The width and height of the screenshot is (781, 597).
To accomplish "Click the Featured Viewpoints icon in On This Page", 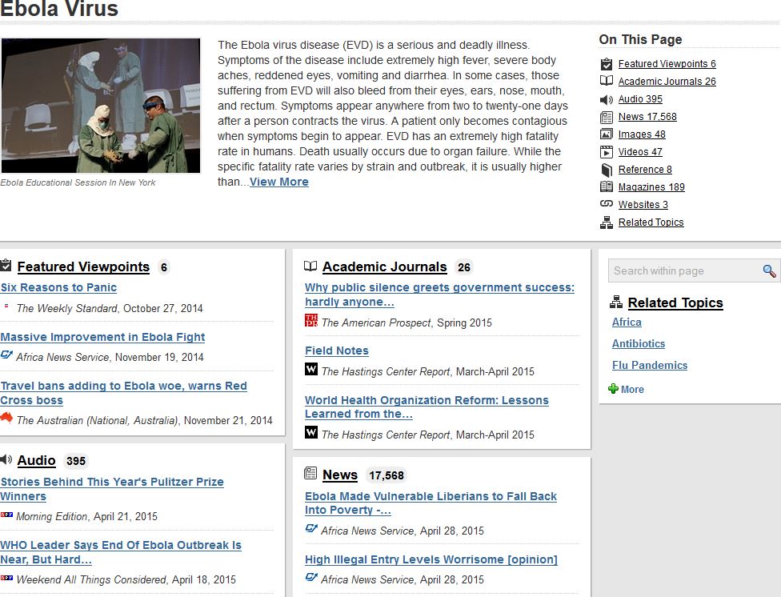I will [606, 64].
